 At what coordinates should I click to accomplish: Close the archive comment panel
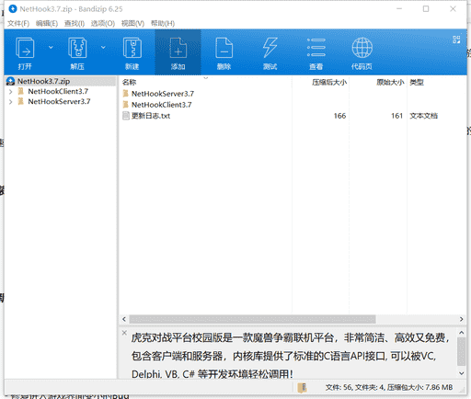pyautogui.click(x=124, y=333)
